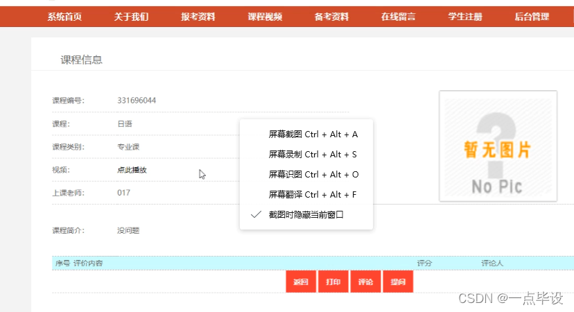The width and height of the screenshot is (574, 312).
Task: Click the red 返回 button
Action: 301,281
